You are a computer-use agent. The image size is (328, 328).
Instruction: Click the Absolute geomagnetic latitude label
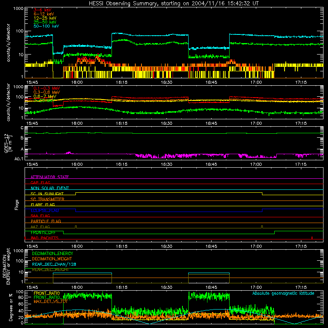coord(283,293)
